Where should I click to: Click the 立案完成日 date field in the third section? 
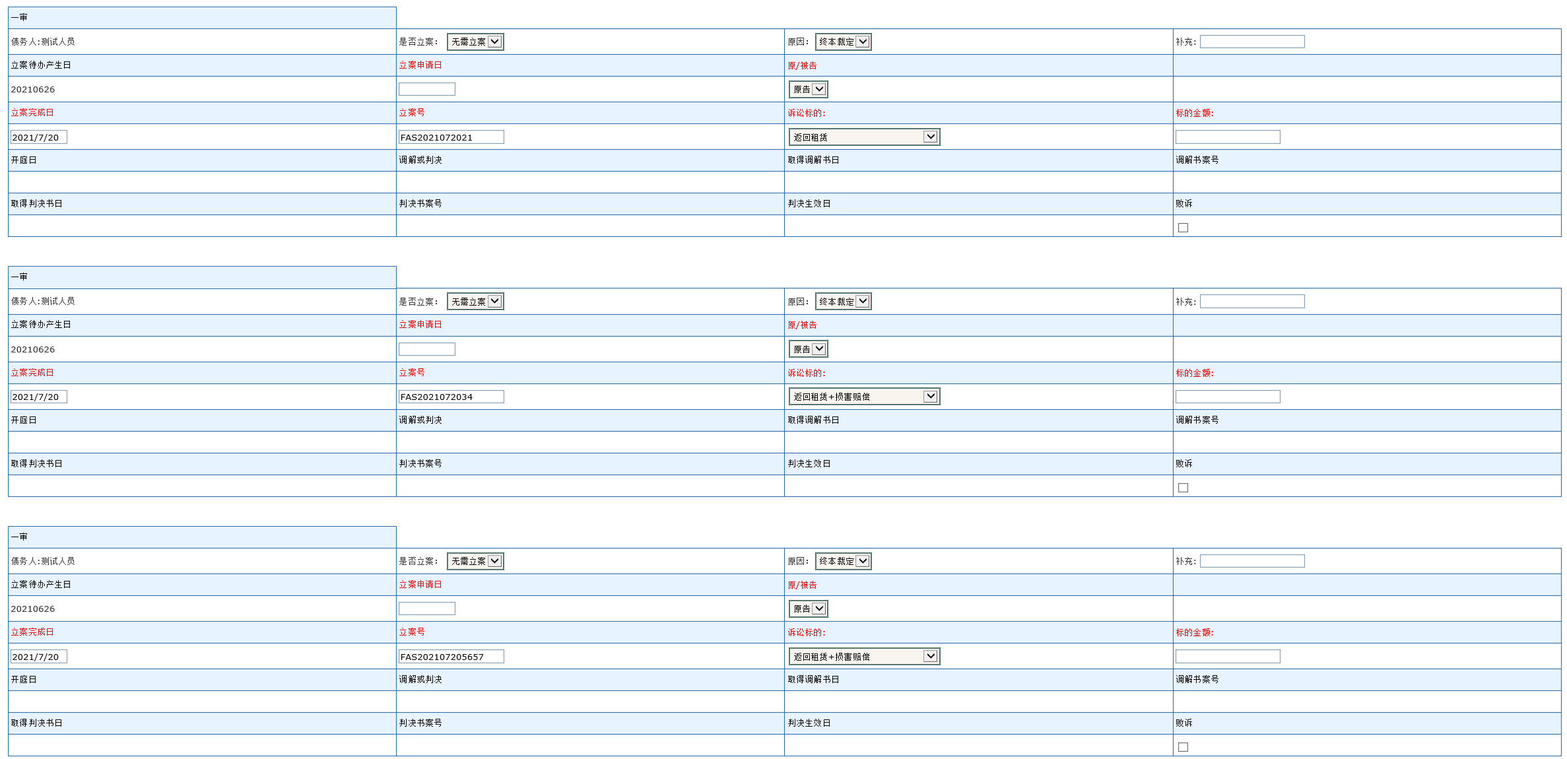click(x=38, y=657)
